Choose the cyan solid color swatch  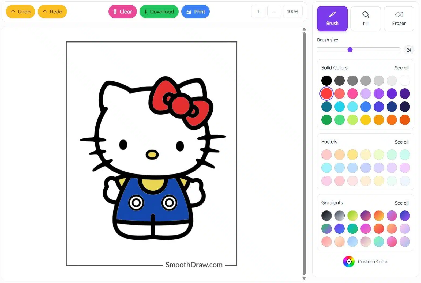(x=340, y=107)
